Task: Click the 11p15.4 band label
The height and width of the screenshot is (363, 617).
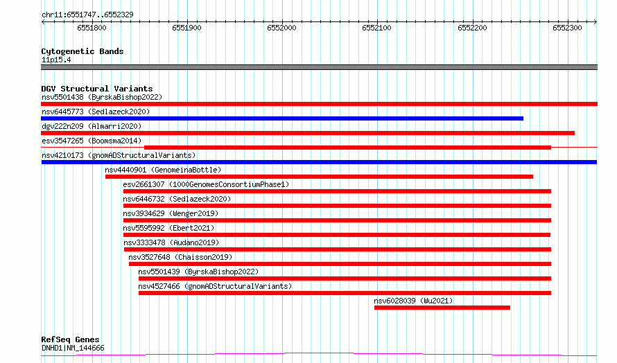Action: [56, 60]
